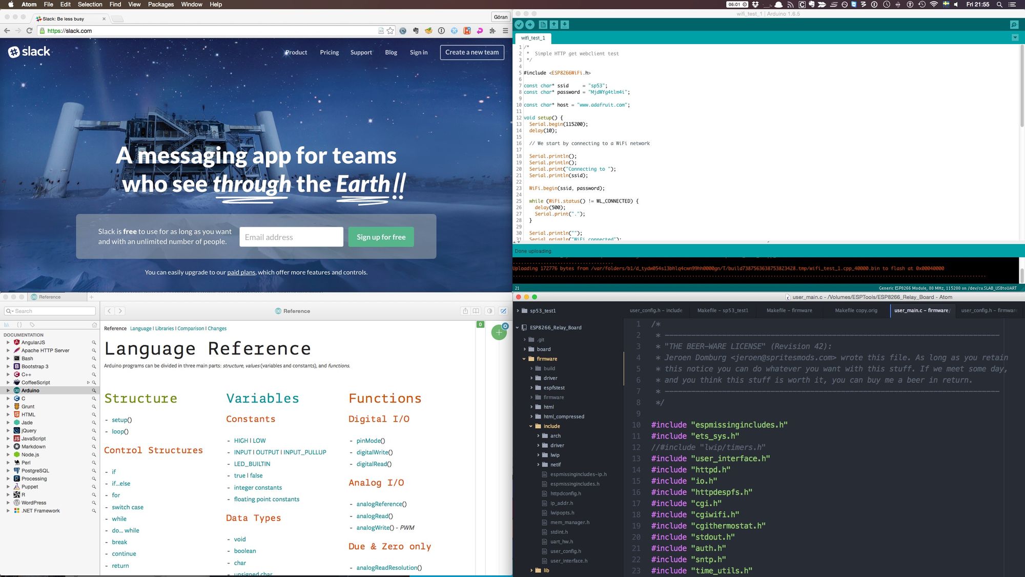The width and height of the screenshot is (1025, 577).
Task: Expand the Arduino docset tree
Action: [x=8, y=391]
